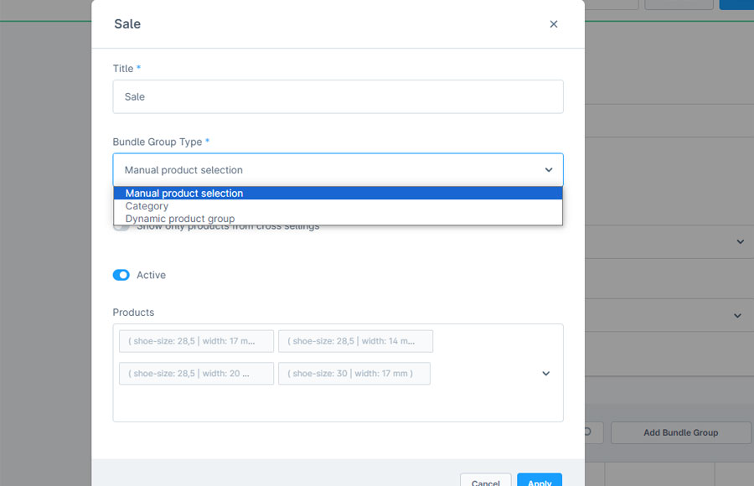Click the upper collapse chevron on the right edge
Image resolution: width=754 pixels, height=486 pixels.
(x=740, y=241)
